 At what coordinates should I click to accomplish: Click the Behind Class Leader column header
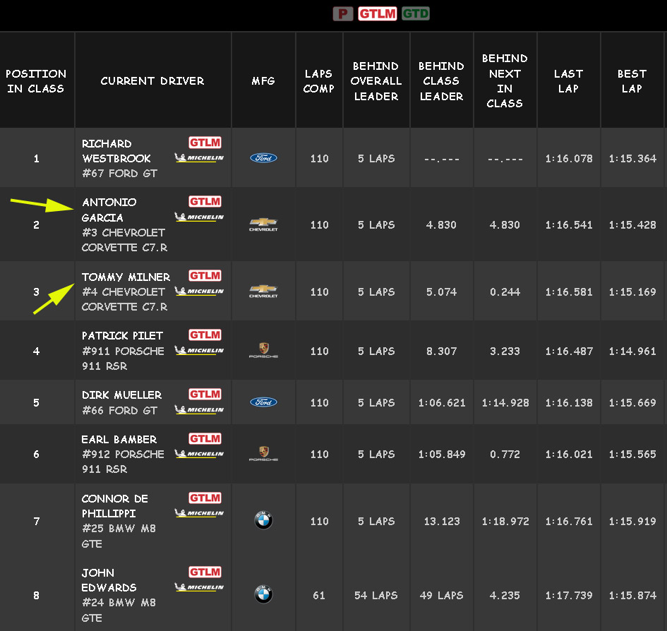click(442, 81)
